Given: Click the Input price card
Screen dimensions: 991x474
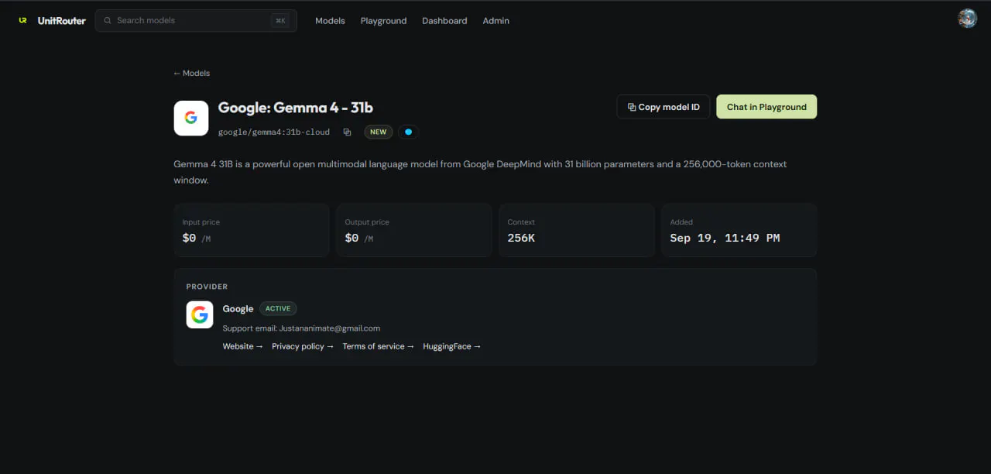Looking at the screenshot, I should click(x=252, y=230).
